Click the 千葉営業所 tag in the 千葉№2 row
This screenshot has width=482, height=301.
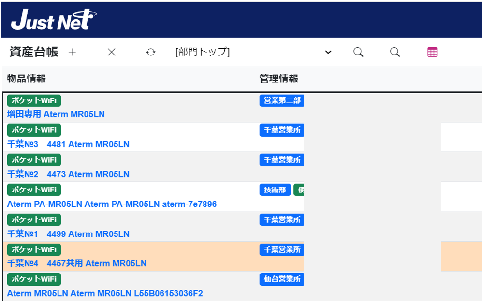[x=282, y=160]
